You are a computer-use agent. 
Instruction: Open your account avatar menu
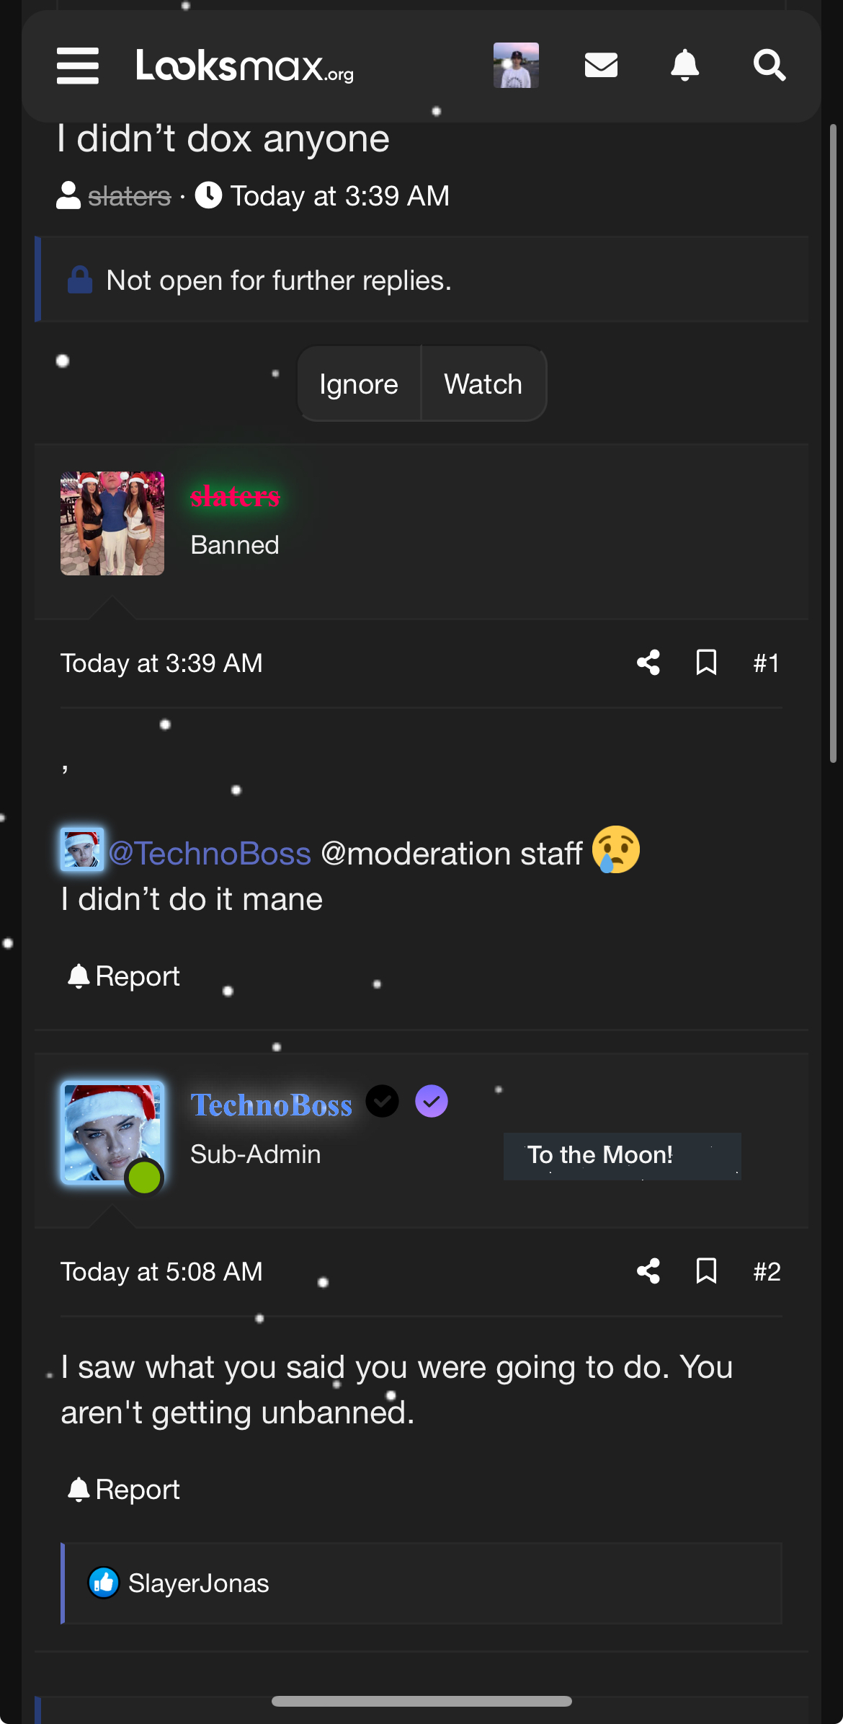coord(516,66)
